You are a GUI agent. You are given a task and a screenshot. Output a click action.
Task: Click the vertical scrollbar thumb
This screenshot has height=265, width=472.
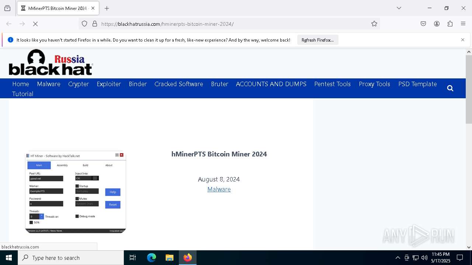[469, 89]
